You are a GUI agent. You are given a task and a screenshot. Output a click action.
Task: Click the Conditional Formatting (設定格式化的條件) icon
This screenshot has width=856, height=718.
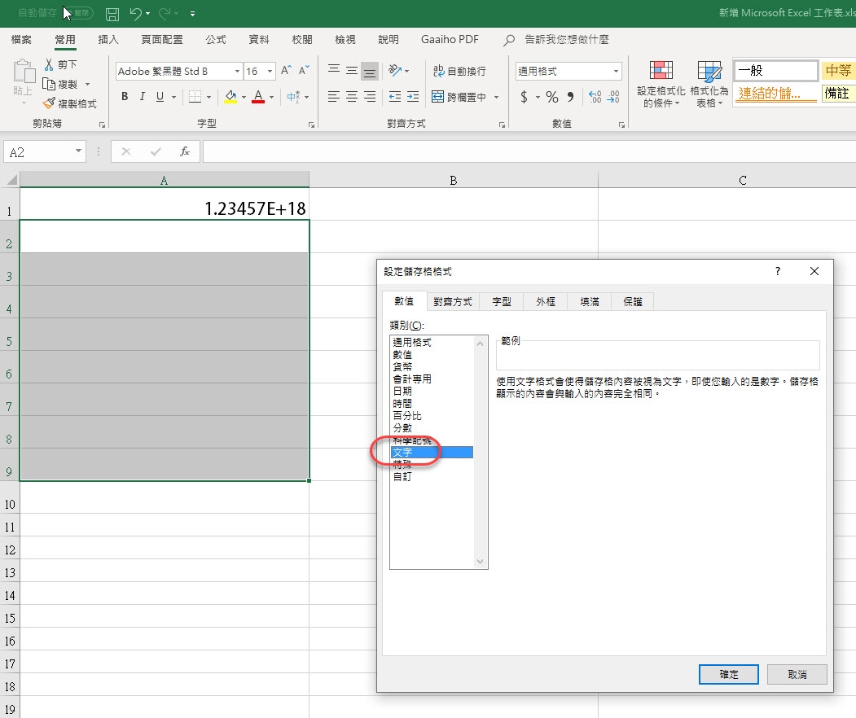tap(661, 84)
